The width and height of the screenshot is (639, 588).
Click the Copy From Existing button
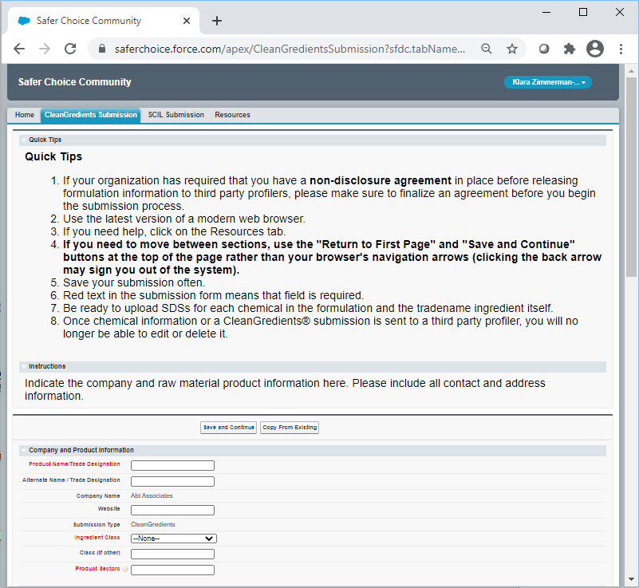[x=290, y=428]
